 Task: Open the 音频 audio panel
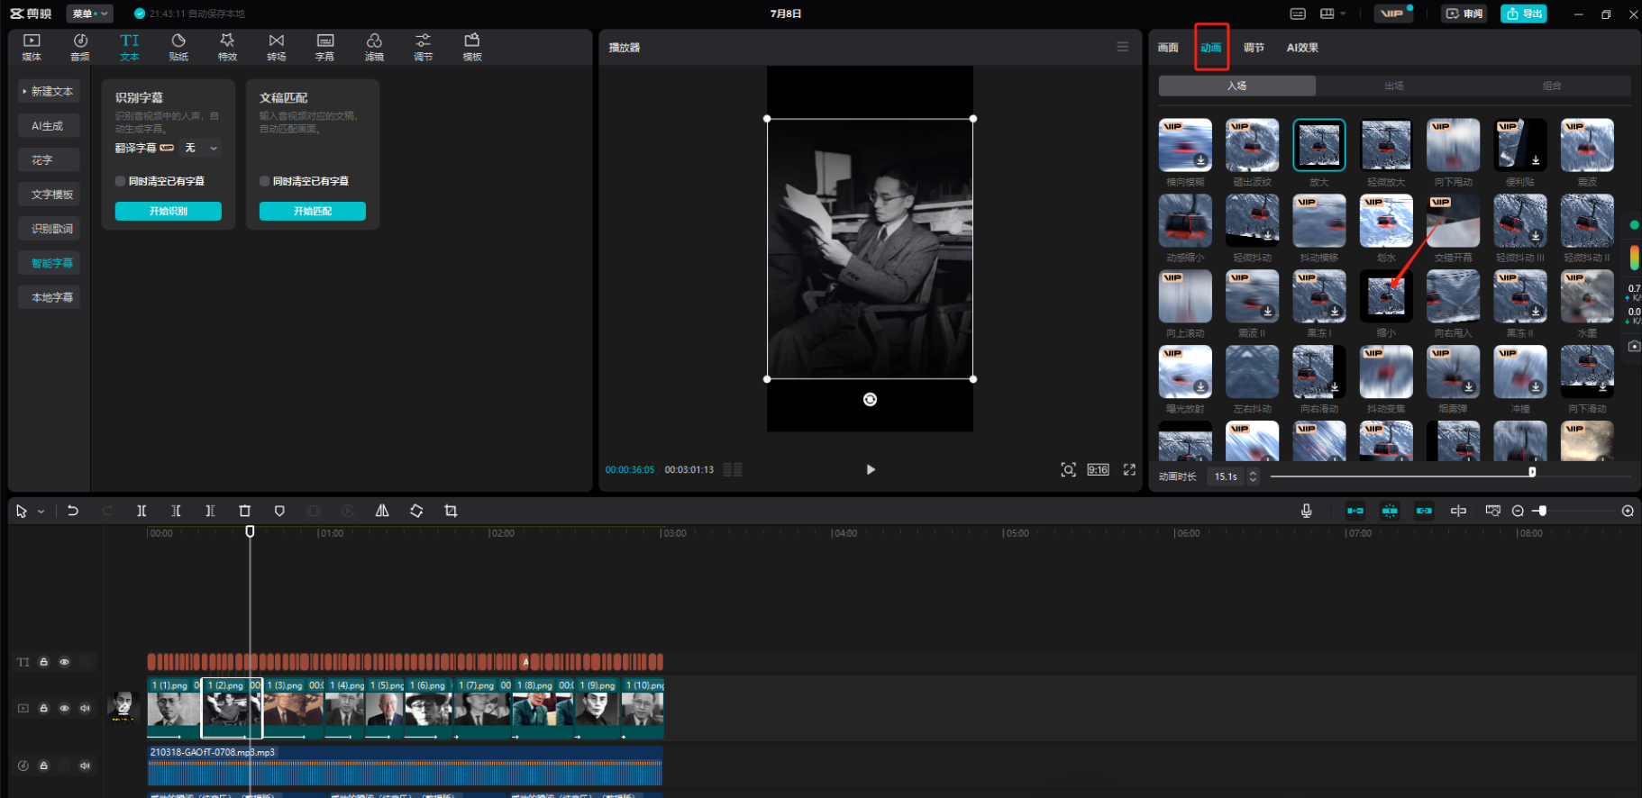coord(80,47)
